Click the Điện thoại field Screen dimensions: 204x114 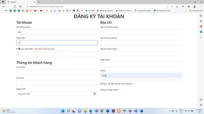coord(141,65)
